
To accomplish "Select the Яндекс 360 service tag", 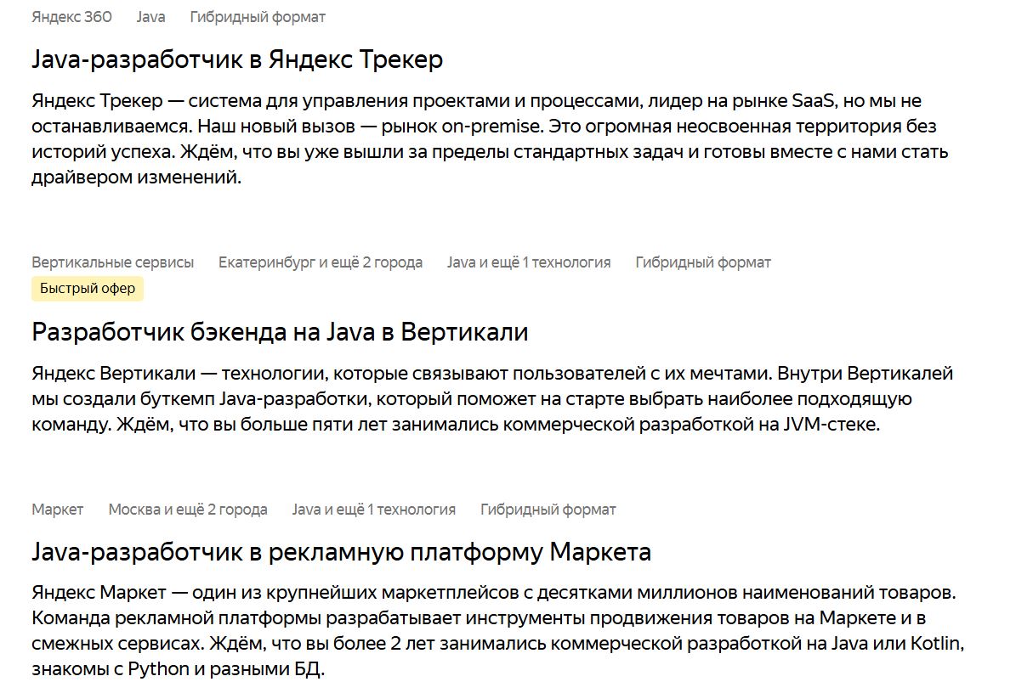I will (x=71, y=17).
